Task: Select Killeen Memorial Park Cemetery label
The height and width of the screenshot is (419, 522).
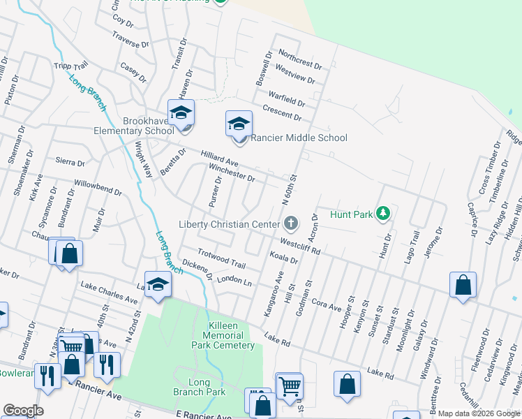Action: pos(223,335)
